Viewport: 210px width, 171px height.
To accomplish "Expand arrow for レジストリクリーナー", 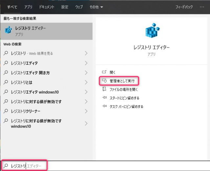I will pyautogui.click(x=86, y=111).
